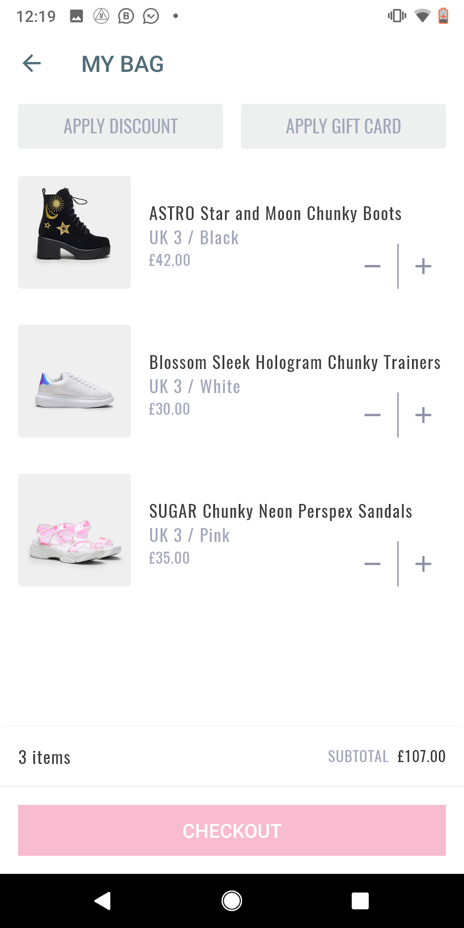Select ASTRO Star and Moon Chunky Boots title
The height and width of the screenshot is (928, 464).
pyautogui.click(x=275, y=214)
